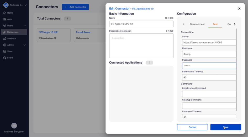Cancel the connector edit

tap(192, 127)
